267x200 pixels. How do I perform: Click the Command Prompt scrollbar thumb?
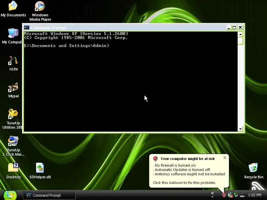coord(240,41)
